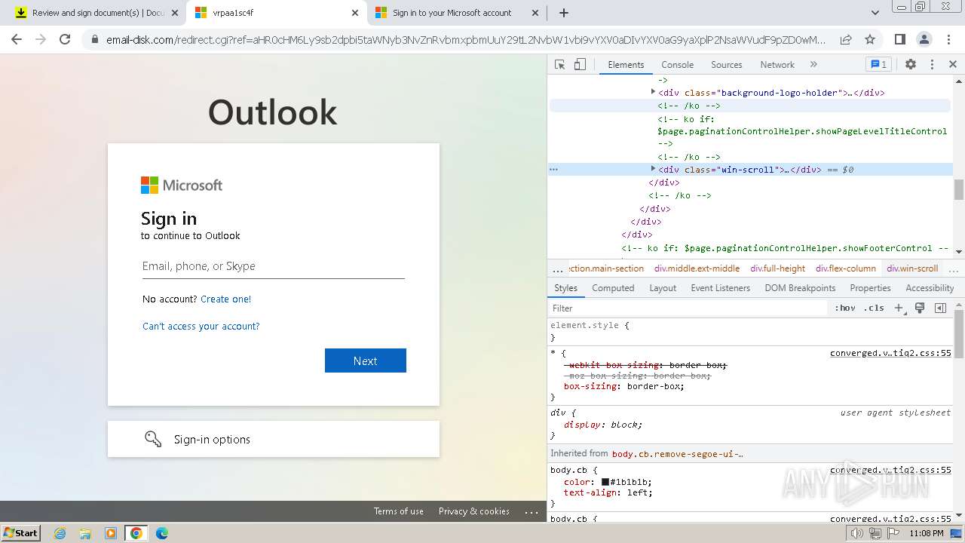Switch to the Sources tab

coord(726,65)
